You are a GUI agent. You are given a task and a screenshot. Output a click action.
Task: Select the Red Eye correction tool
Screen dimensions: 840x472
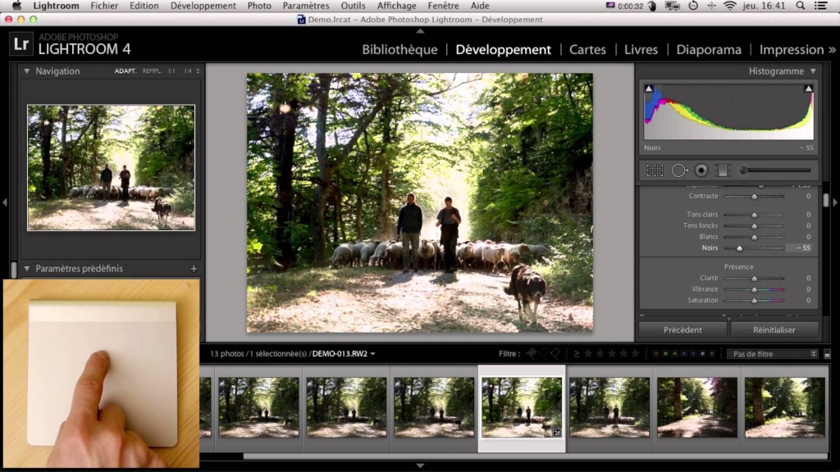[x=701, y=170]
